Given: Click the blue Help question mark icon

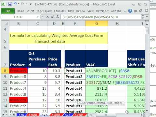Looking at the screenshot, I should [130, 11].
